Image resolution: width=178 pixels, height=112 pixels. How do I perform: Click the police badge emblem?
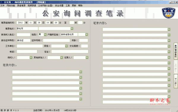point(169,13)
